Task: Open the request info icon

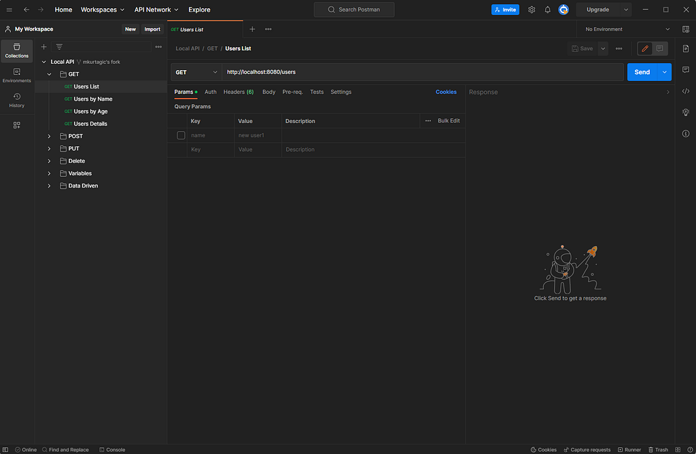Action: point(686,134)
